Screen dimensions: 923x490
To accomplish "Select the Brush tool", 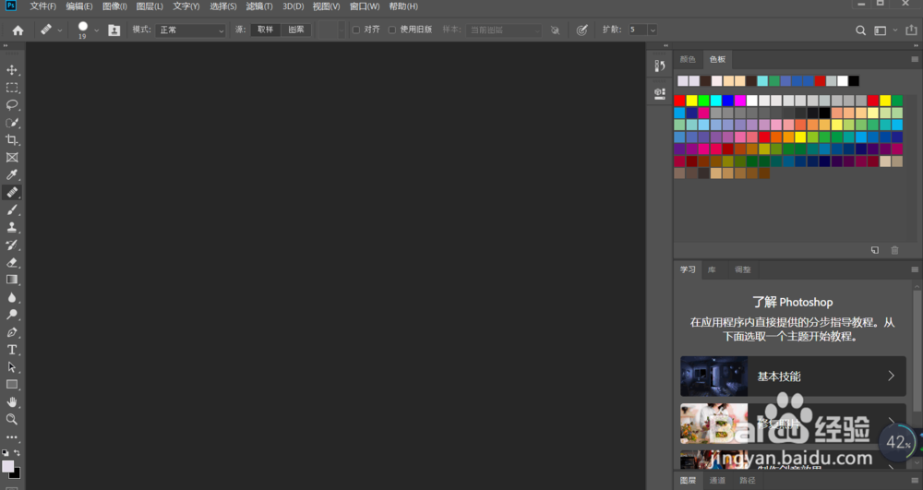I will pos(12,210).
